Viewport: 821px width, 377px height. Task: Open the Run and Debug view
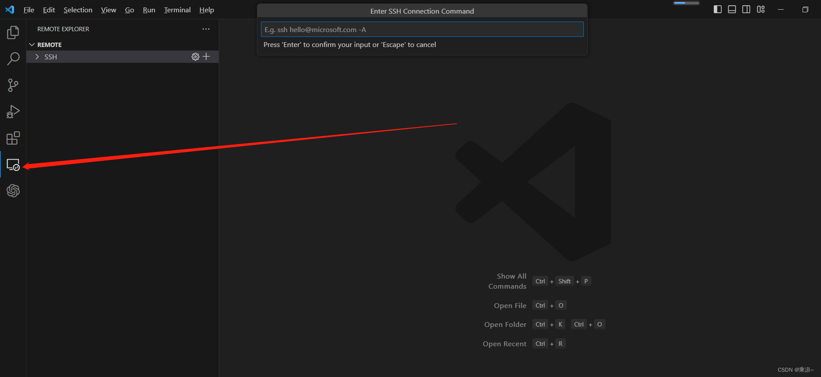[13, 112]
